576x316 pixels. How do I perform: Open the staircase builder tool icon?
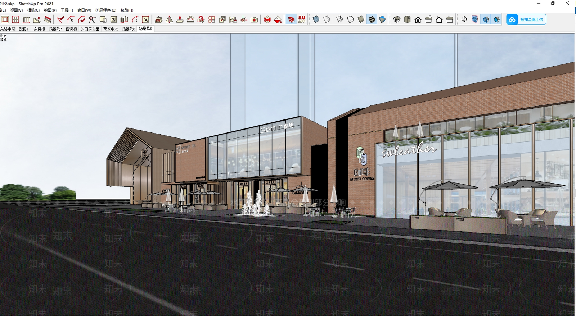pos(37,19)
